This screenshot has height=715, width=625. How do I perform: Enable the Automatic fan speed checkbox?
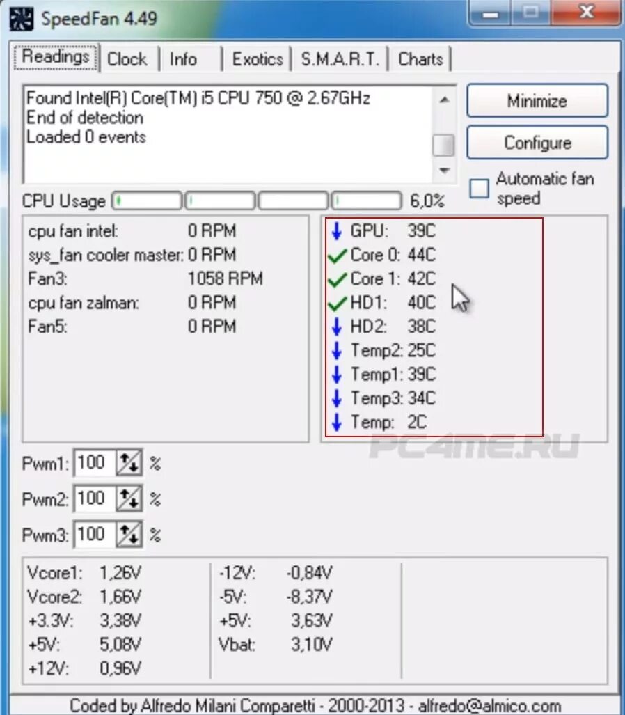tap(479, 189)
